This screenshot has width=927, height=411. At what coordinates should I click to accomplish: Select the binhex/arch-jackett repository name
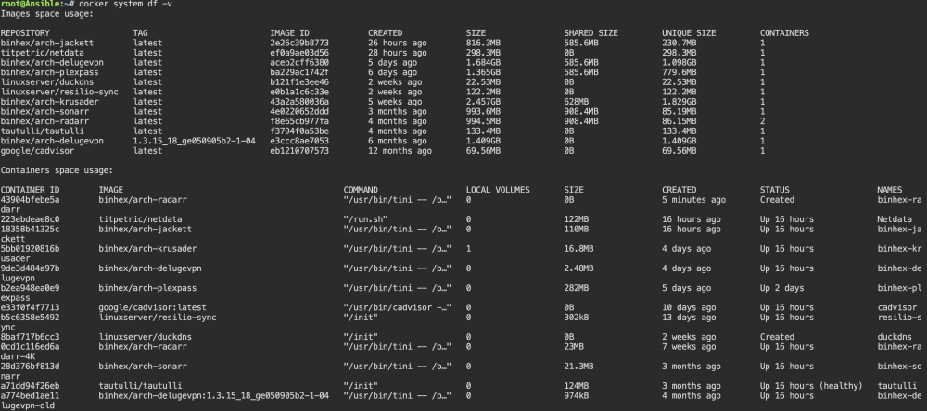point(46,44)
